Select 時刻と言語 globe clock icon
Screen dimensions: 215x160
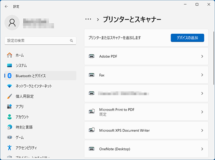coord(10,127)
